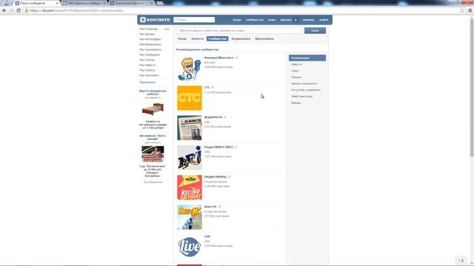474x266 pixels.
Task: Open Мои Настройки in sidebar
Action: point(149,75)
